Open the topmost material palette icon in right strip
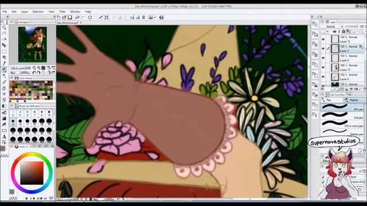The height and width of the screenshot is (206, 367). [x=315, y=24]
